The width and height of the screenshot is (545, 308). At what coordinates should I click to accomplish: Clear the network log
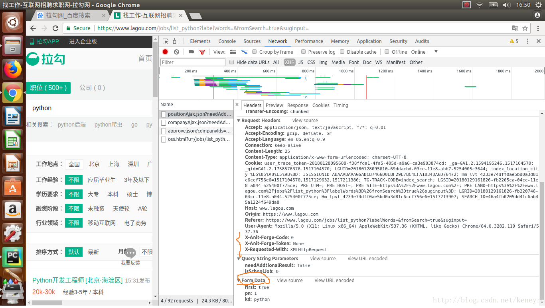(x=176, y=52)
